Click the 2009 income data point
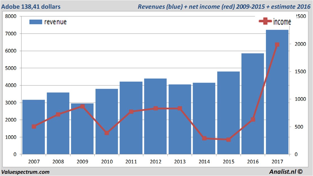313x176 pixels. [x=83, y=106]
